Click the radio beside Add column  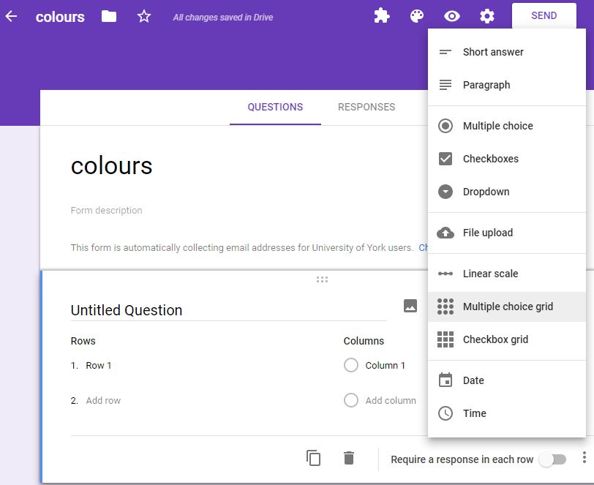coord(351,400)
